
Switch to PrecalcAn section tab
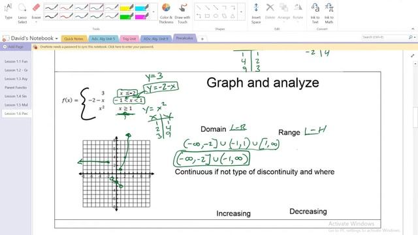point(184,39)
